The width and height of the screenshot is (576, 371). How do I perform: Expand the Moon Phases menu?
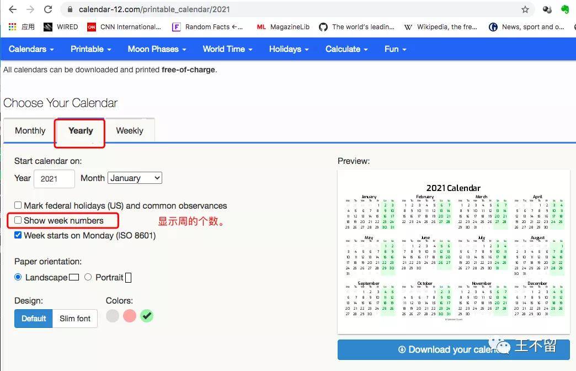click(157, 49)
